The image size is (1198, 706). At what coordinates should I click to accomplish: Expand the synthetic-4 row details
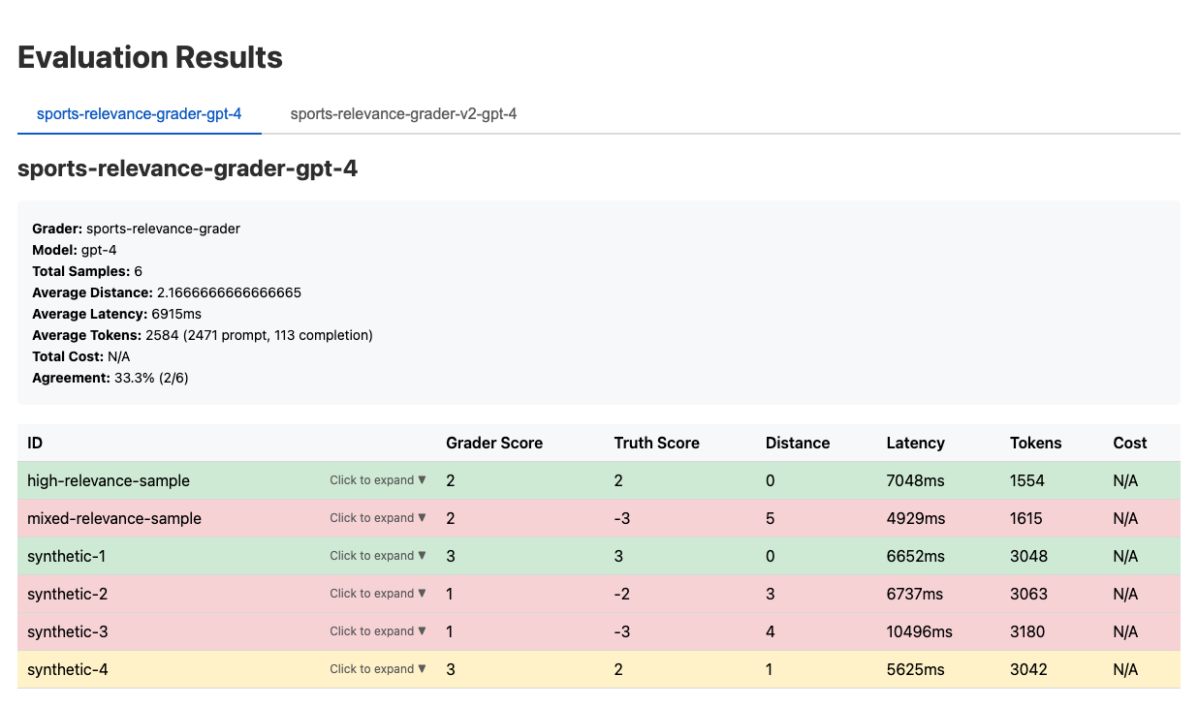coord(377,669)
